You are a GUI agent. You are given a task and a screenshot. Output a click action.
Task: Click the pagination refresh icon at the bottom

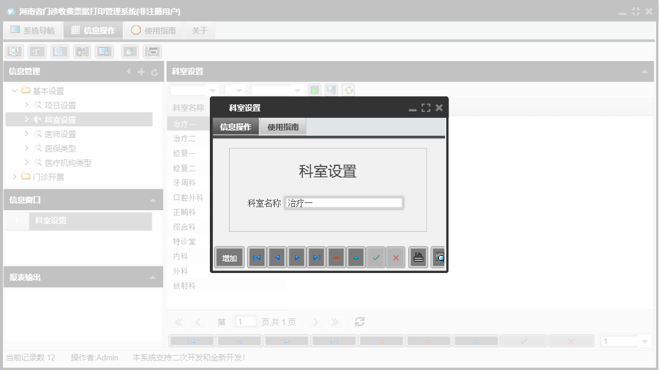(359, 322)
